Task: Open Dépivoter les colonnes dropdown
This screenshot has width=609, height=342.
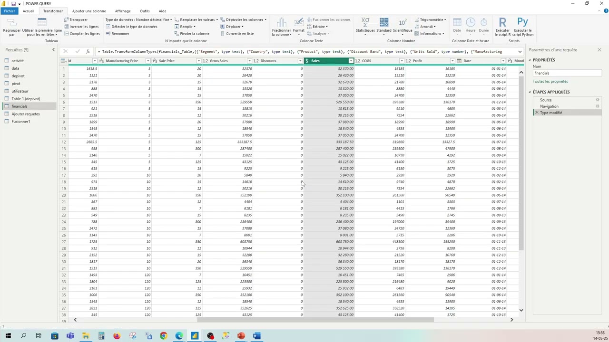Action: click(243, 19)
